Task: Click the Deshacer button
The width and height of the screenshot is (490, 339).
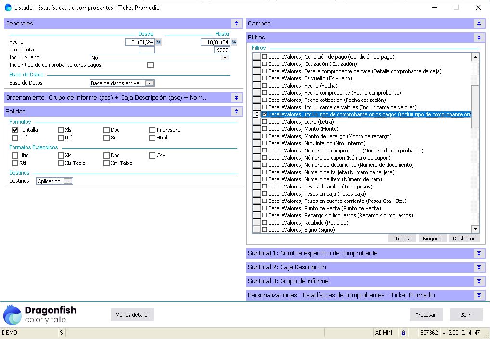Action: pyautogui.click(x=464, y=239)
